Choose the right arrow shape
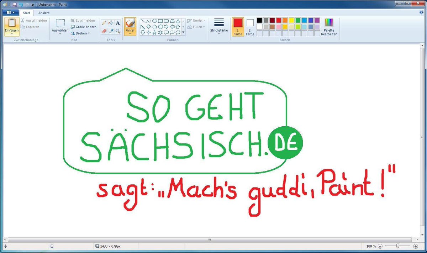 [x=166, y=27]
